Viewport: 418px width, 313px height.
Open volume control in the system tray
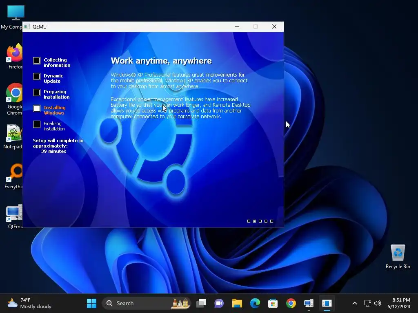(378, 303)
